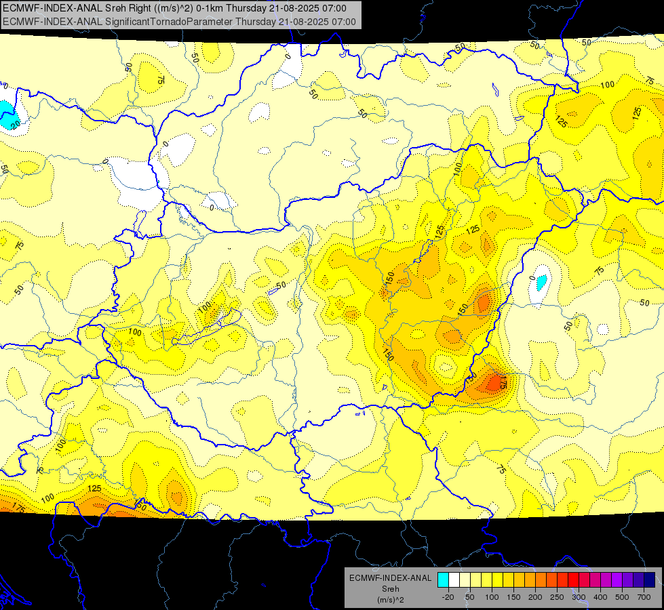Click the '200' legend scale label
The width and height of the screenshot is (664, 610).
pos(535,597)
